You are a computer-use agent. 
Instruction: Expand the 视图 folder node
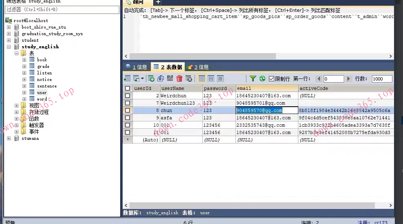pos(17,105)
